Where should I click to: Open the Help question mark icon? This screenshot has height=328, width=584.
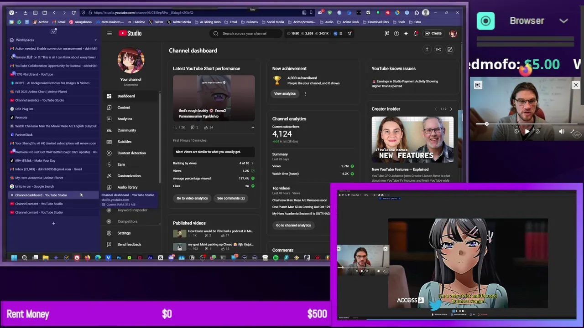396,33
